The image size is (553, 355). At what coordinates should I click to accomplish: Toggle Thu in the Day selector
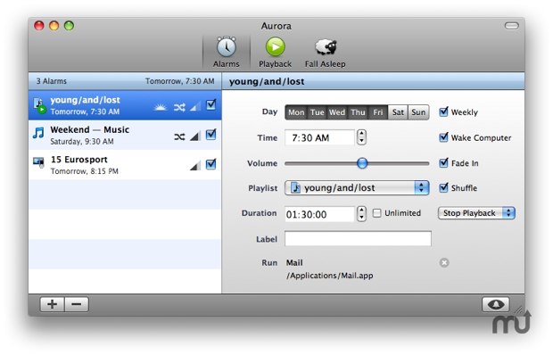[x=359, y=112]
